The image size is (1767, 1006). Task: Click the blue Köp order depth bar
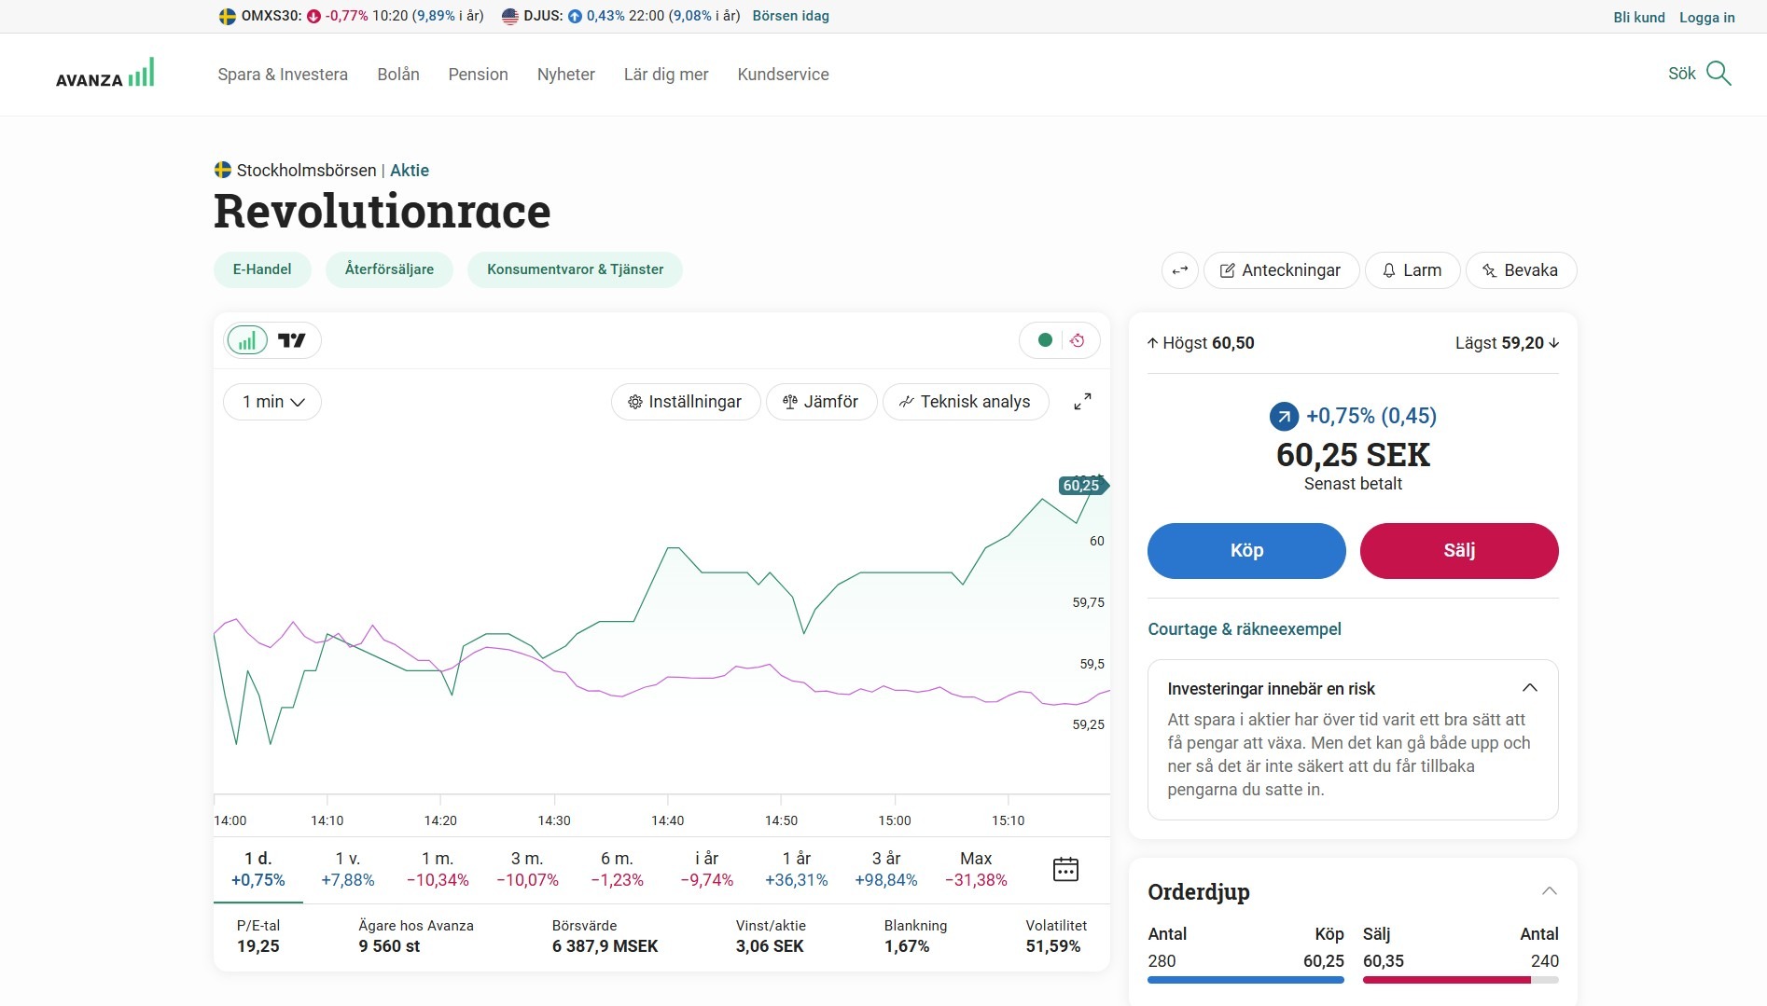coord(1245,980)
